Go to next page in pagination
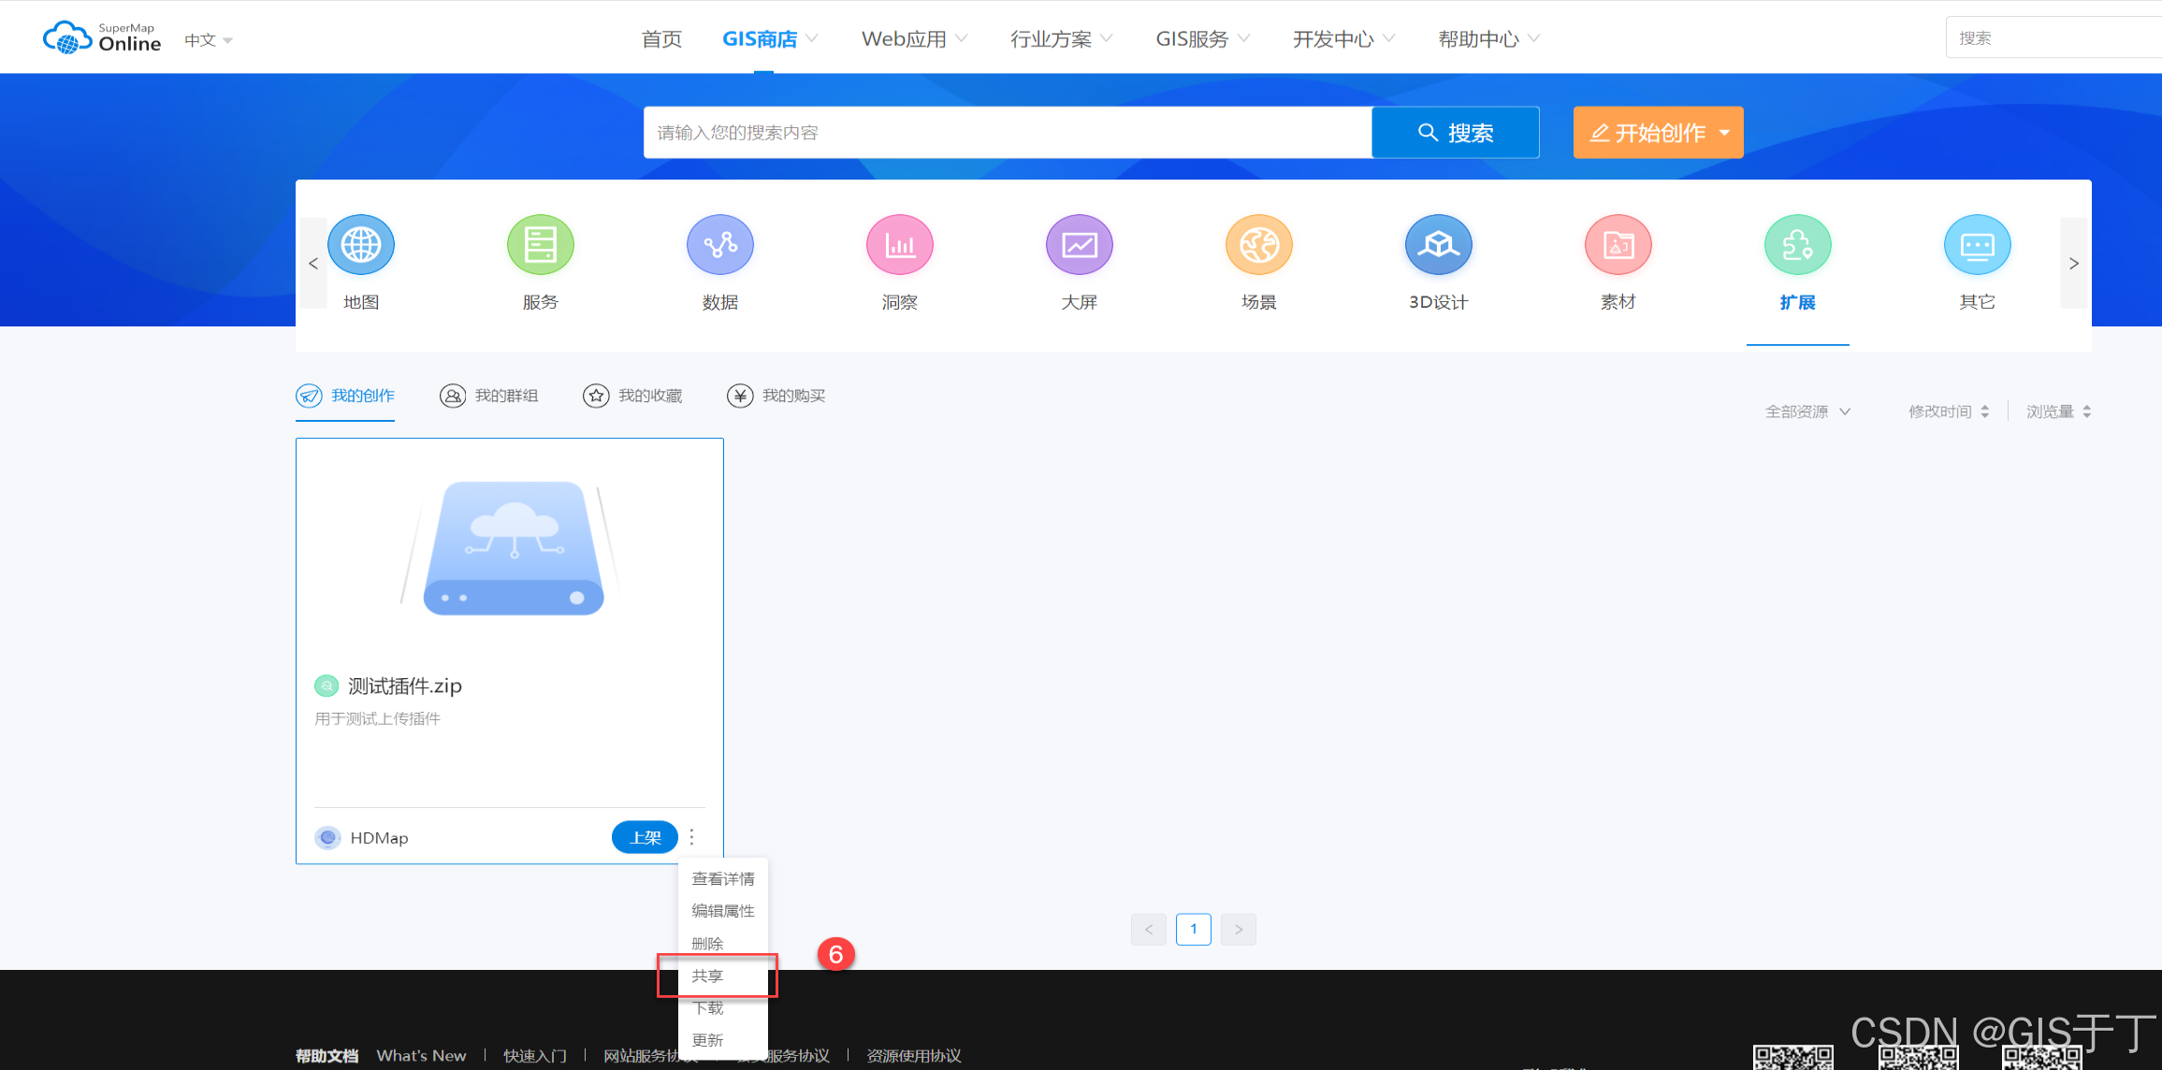Image resolution: width=2162 pixels, height=1070 pixels. [x=1238, y=929]
